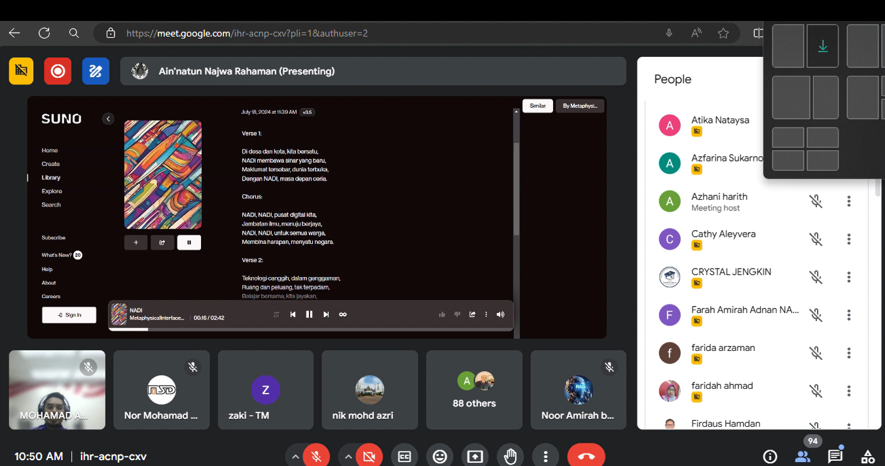Image resolution: width=885 pixels, height=466 pixels.
Task: Toggle the muted microphone button
Action: coord(317,456)
